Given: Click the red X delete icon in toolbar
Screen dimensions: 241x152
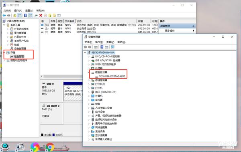Looking at the screenshot, I should (41, 15).
